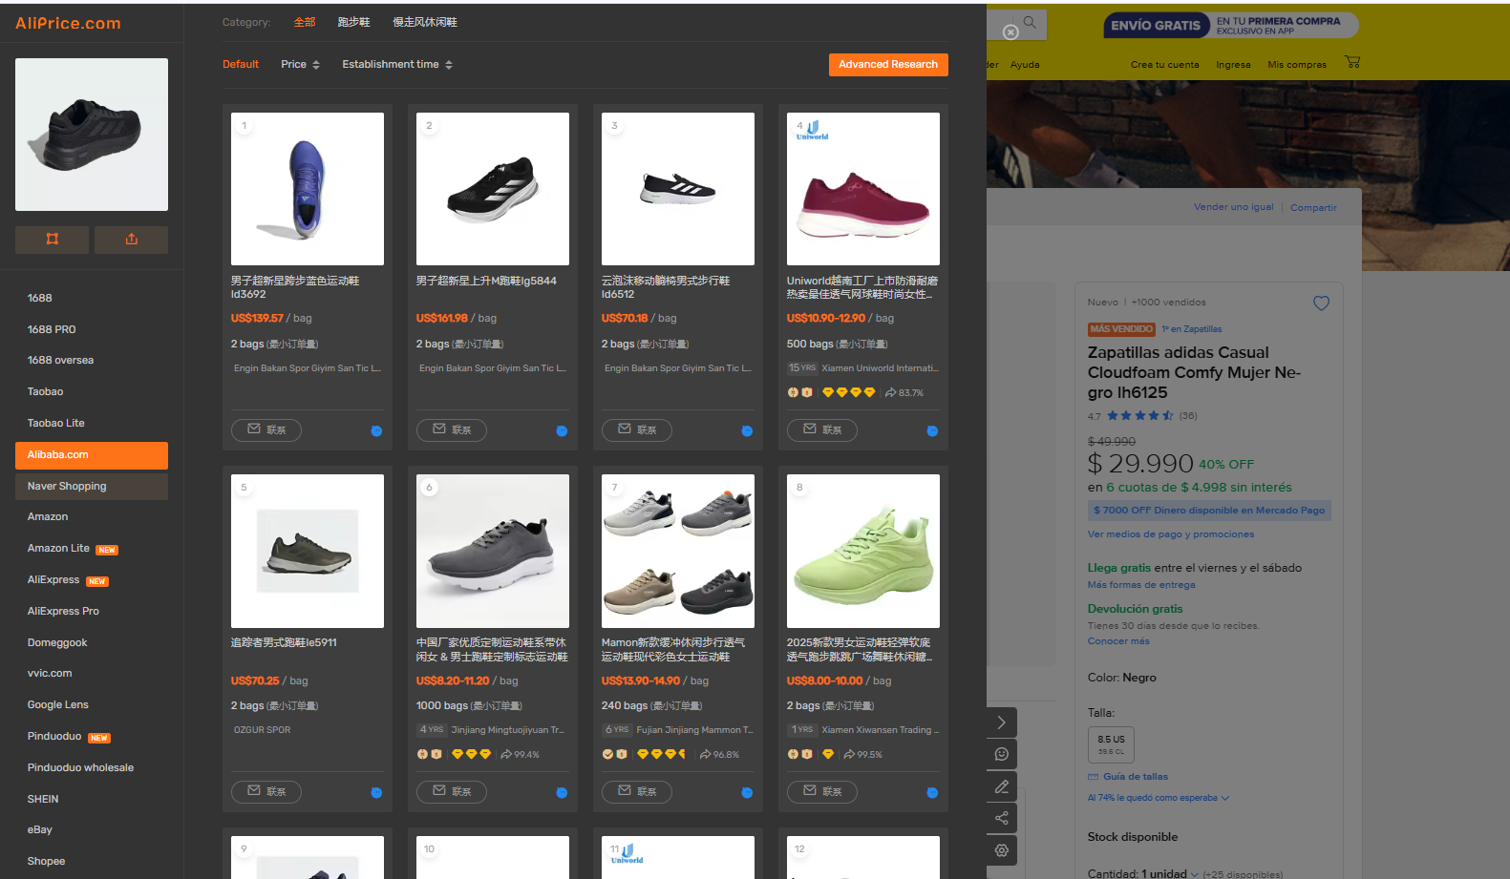Screen dimensions: 1510x879
Task: Click the Compartir link
Action: point(1313,207)
